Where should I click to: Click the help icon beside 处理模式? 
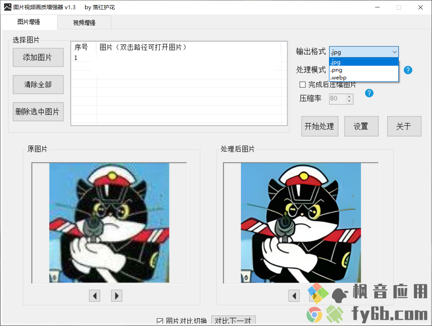point(408,70)
